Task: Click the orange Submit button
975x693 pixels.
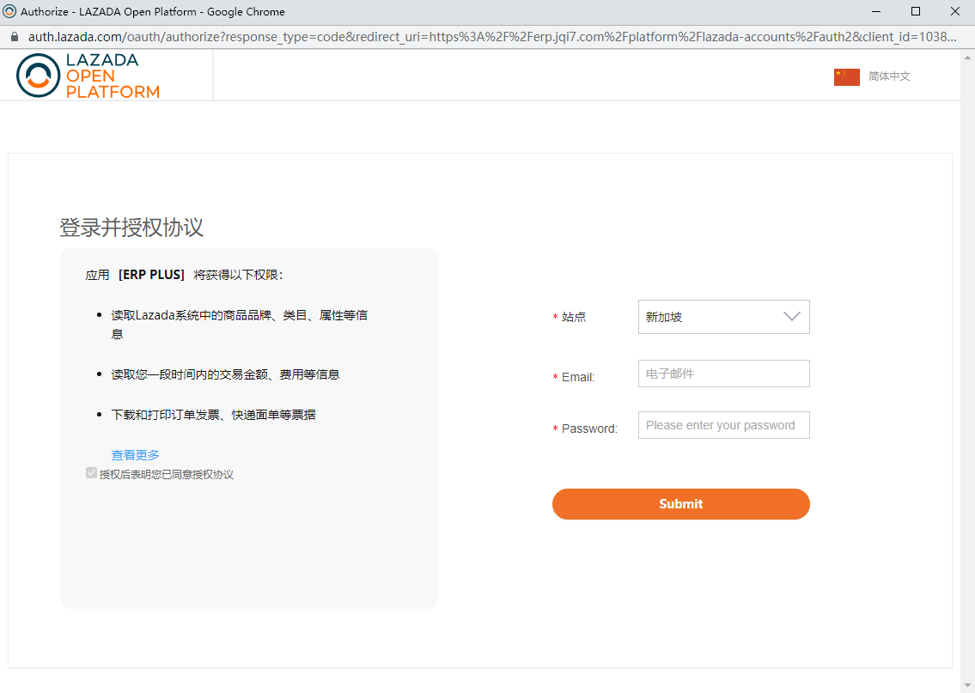Action: (x=681, y=504)
